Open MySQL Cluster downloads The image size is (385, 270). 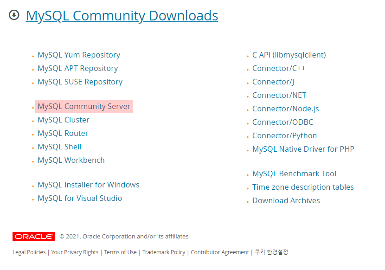point(64,120)
